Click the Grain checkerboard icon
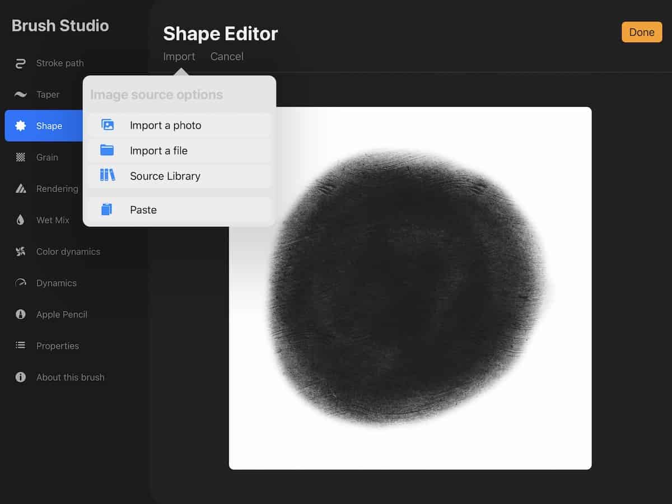The height and width of the screenshot is (504, 672). pyautogui.click(x=21, y=157)
